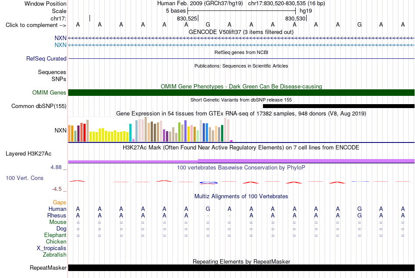415x278 pixels.
Task: Open the dark blue NXN GENCODE transcript
Action: coord(242,38)
